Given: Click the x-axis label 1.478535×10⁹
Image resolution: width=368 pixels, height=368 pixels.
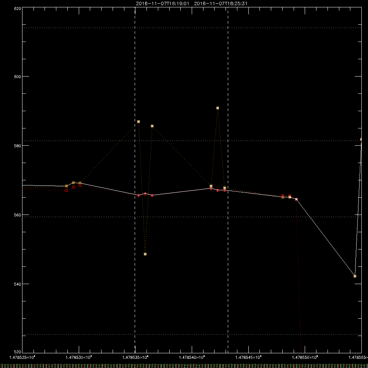Looking at the screenshot, I should [x=135, y=357].
